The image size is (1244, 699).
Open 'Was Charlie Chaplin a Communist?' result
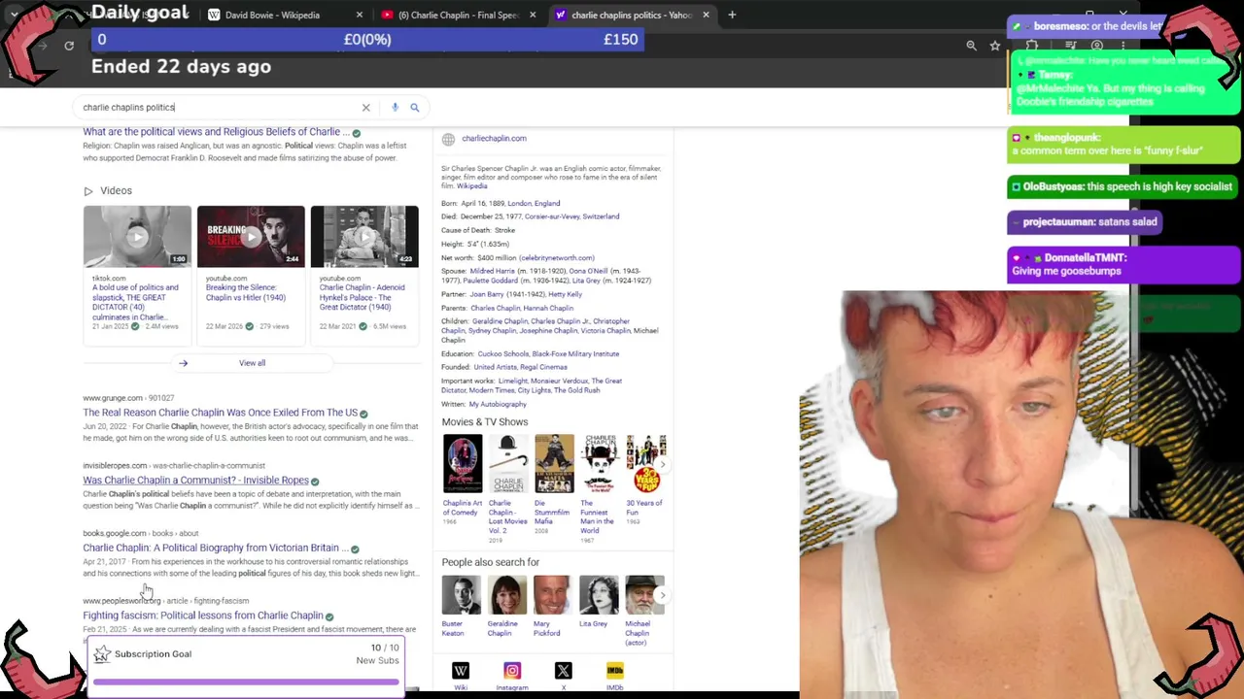pos(195,481)
